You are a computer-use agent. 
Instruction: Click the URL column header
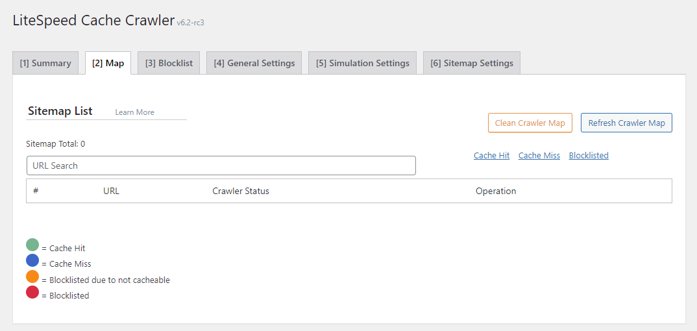pos(111,191)
